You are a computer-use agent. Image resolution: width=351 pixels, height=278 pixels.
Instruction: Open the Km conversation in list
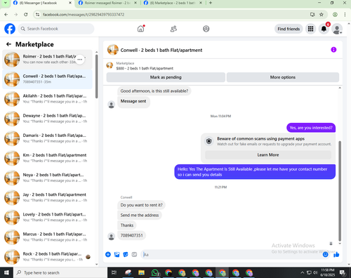[47, 158]
